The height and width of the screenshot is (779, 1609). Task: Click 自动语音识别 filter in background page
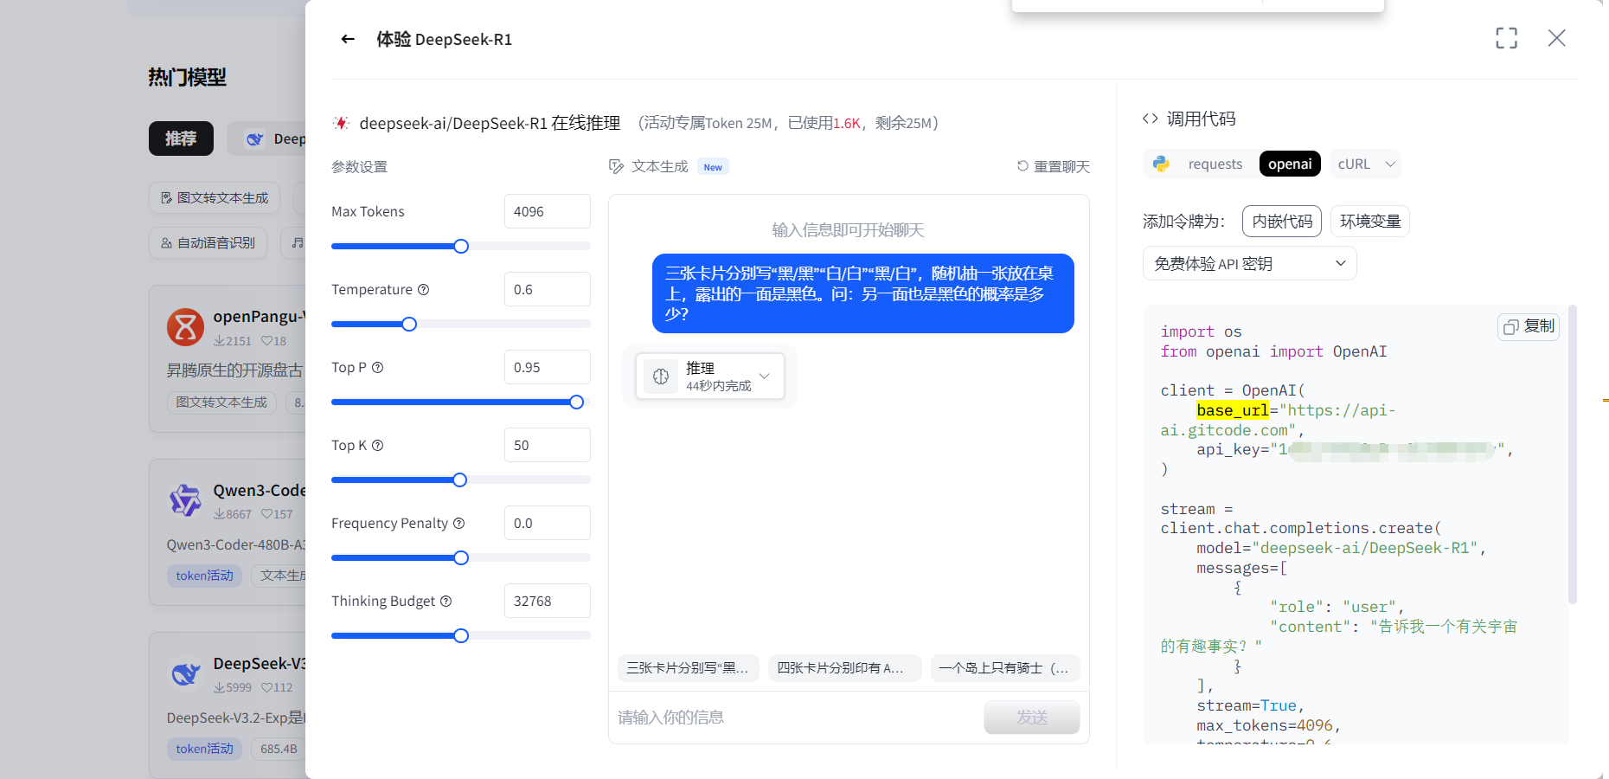point(208,243)
